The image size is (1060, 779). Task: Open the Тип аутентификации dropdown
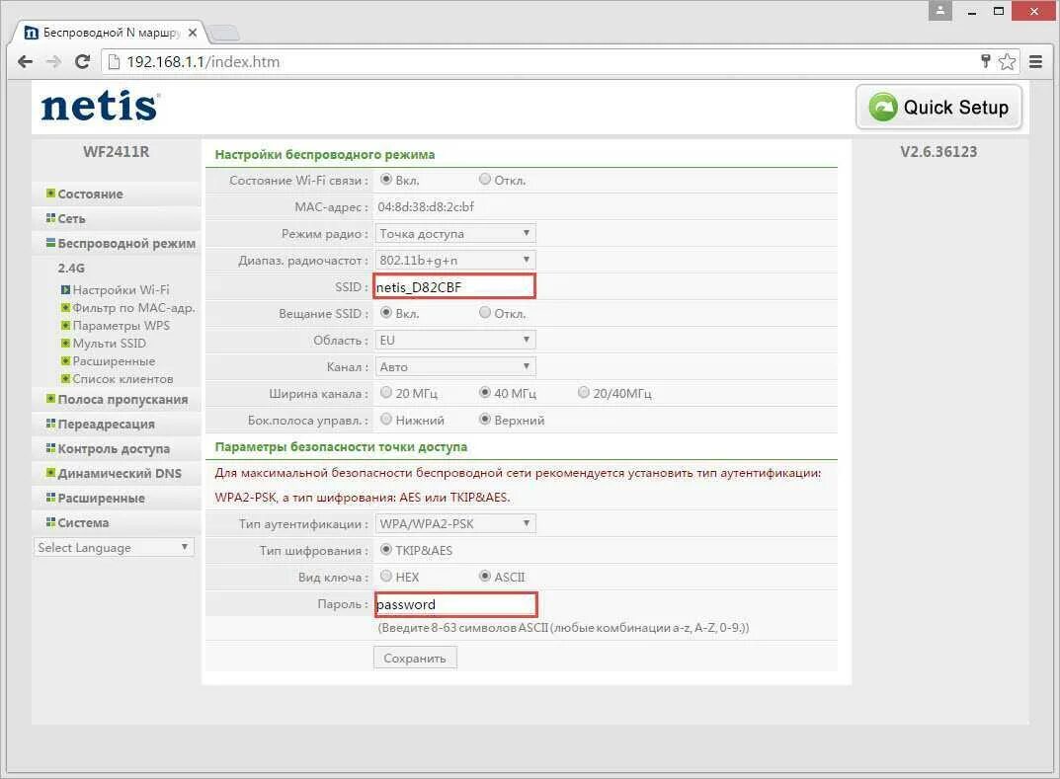pyautogui.click(x=455, y=523)
